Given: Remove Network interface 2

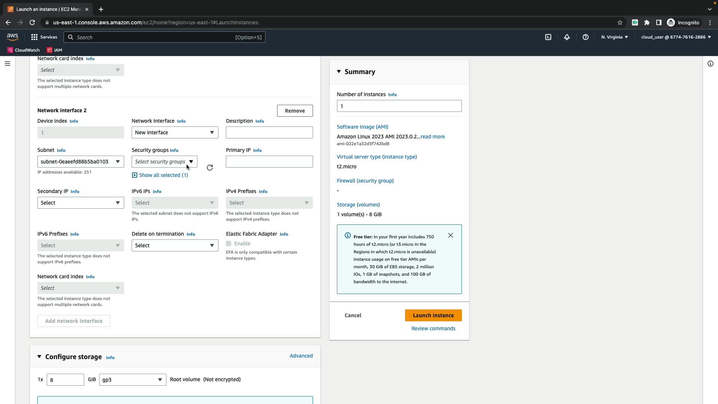Looking at the screenshot, I should (295, 111).
